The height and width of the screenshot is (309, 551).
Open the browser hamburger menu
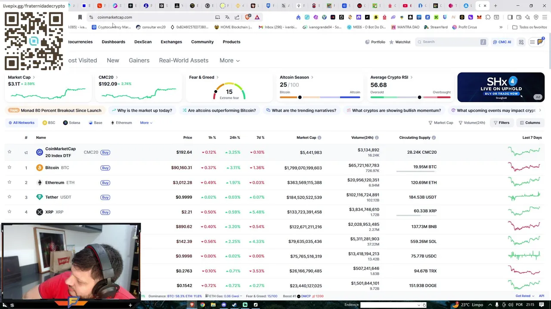(x=545, y=17)
